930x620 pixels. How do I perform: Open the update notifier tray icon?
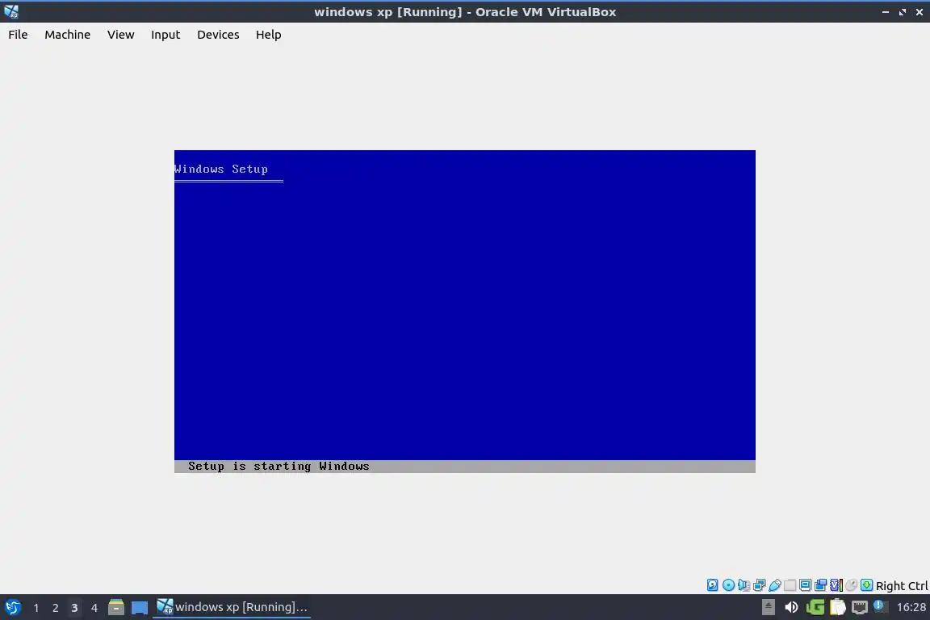pos(881,606)
